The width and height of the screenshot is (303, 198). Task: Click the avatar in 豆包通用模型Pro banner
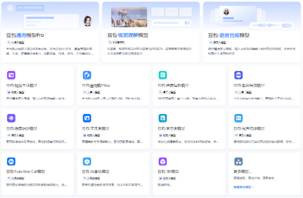pyautogui.click(x=88, y=21)
